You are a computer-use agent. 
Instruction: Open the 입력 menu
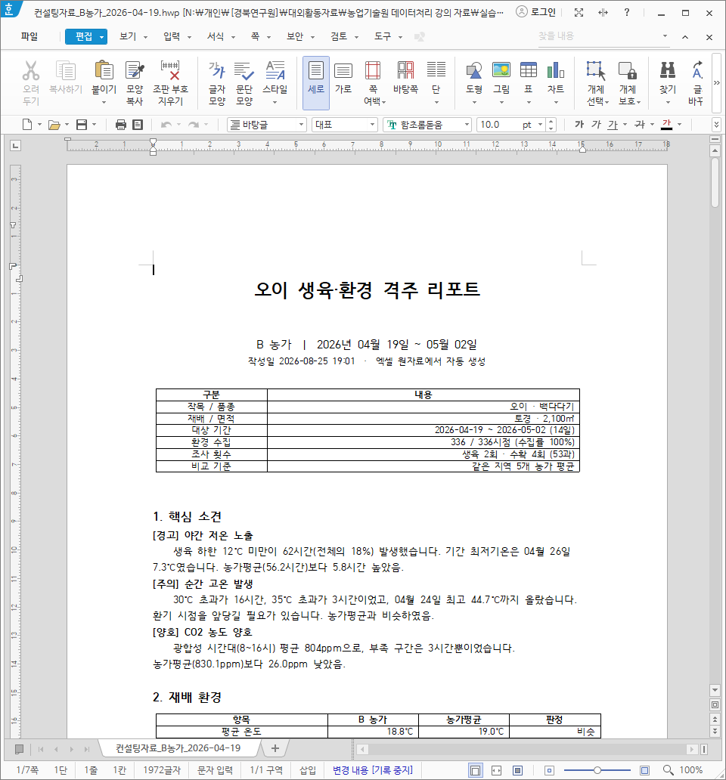[x=172, y=36]
